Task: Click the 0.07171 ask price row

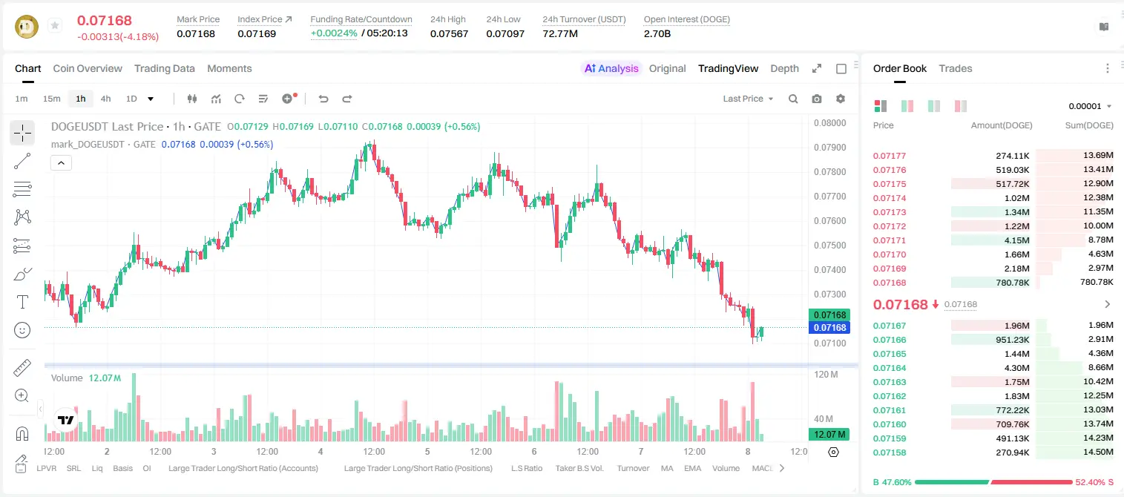Action: coord(993,240)
